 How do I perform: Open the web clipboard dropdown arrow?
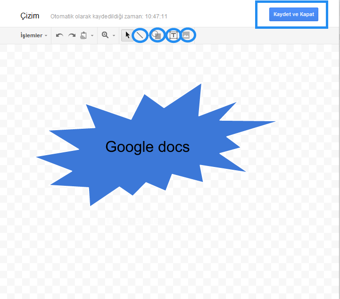pyautogui.click(x=92, y=35)
